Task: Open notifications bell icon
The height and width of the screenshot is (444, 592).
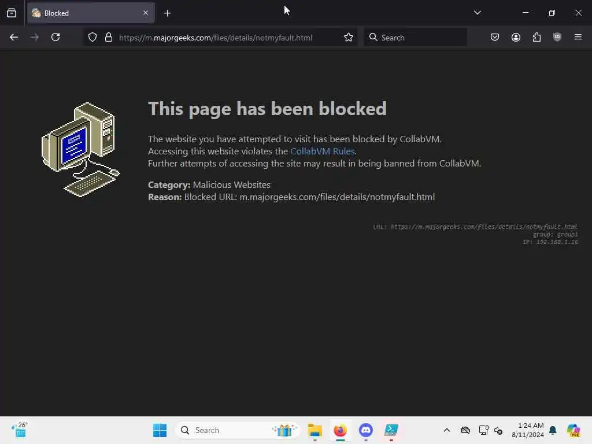Action: pos(553,430)
